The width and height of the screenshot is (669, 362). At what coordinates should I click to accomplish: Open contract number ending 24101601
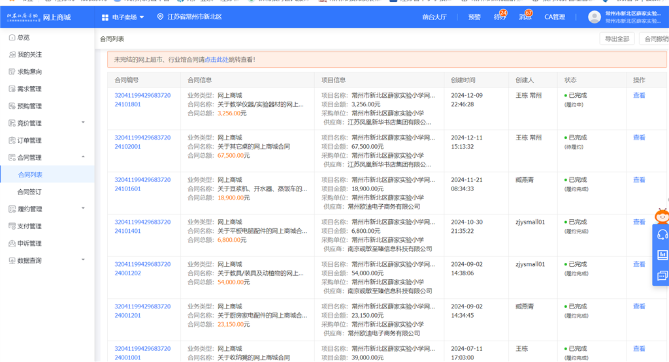click(142, 184)
